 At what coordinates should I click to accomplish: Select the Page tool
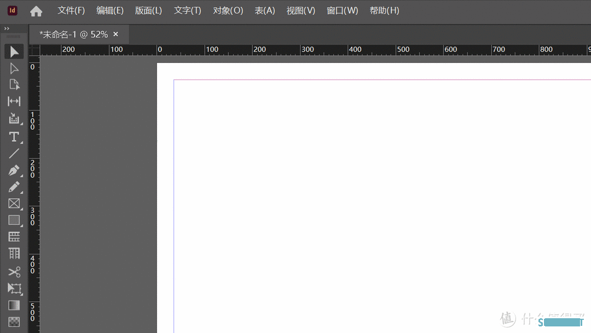(x=14, y=84)
